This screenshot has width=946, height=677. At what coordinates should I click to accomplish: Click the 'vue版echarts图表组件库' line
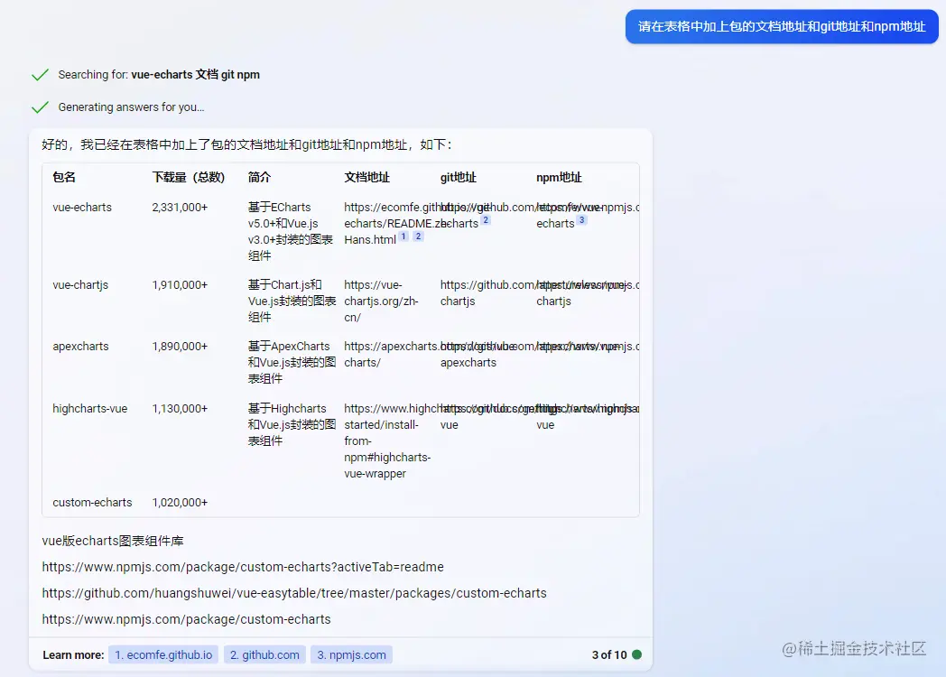pos(113,541)
